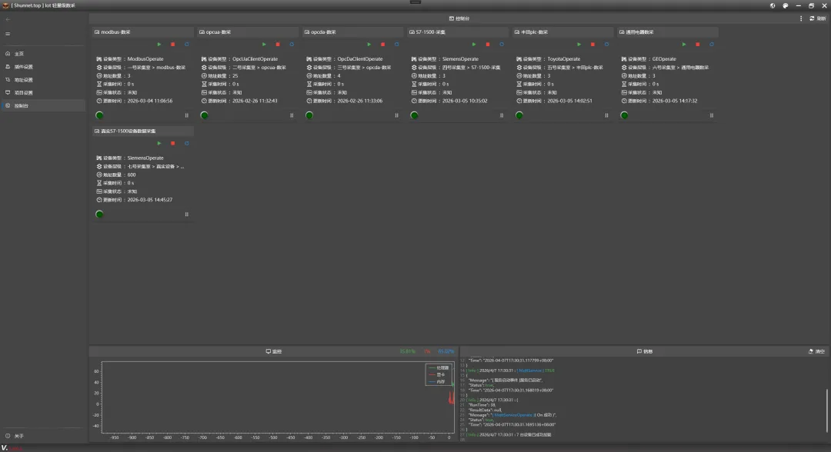Click the grip handle on S7-1500-采集 card
This screenshot has width=831, height=452.
tap(502, 115)
